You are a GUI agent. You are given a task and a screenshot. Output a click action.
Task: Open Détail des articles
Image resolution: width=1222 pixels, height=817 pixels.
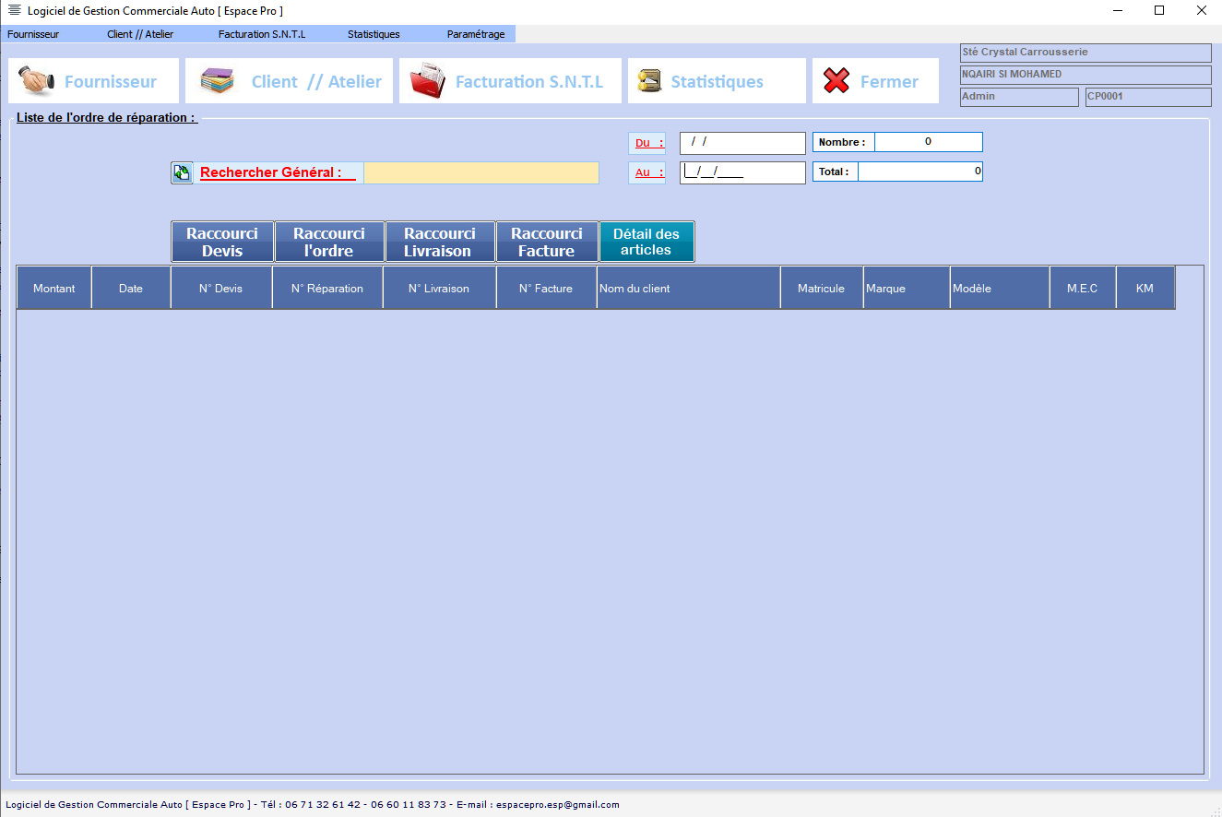(647, 242)
